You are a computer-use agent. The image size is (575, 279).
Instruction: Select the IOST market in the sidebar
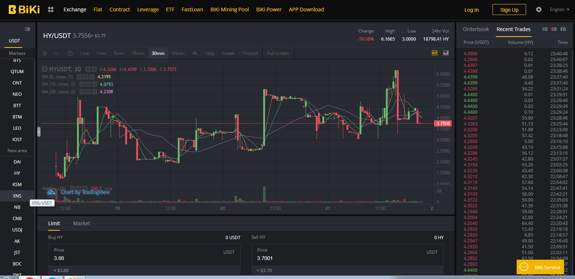coord(17,140)
